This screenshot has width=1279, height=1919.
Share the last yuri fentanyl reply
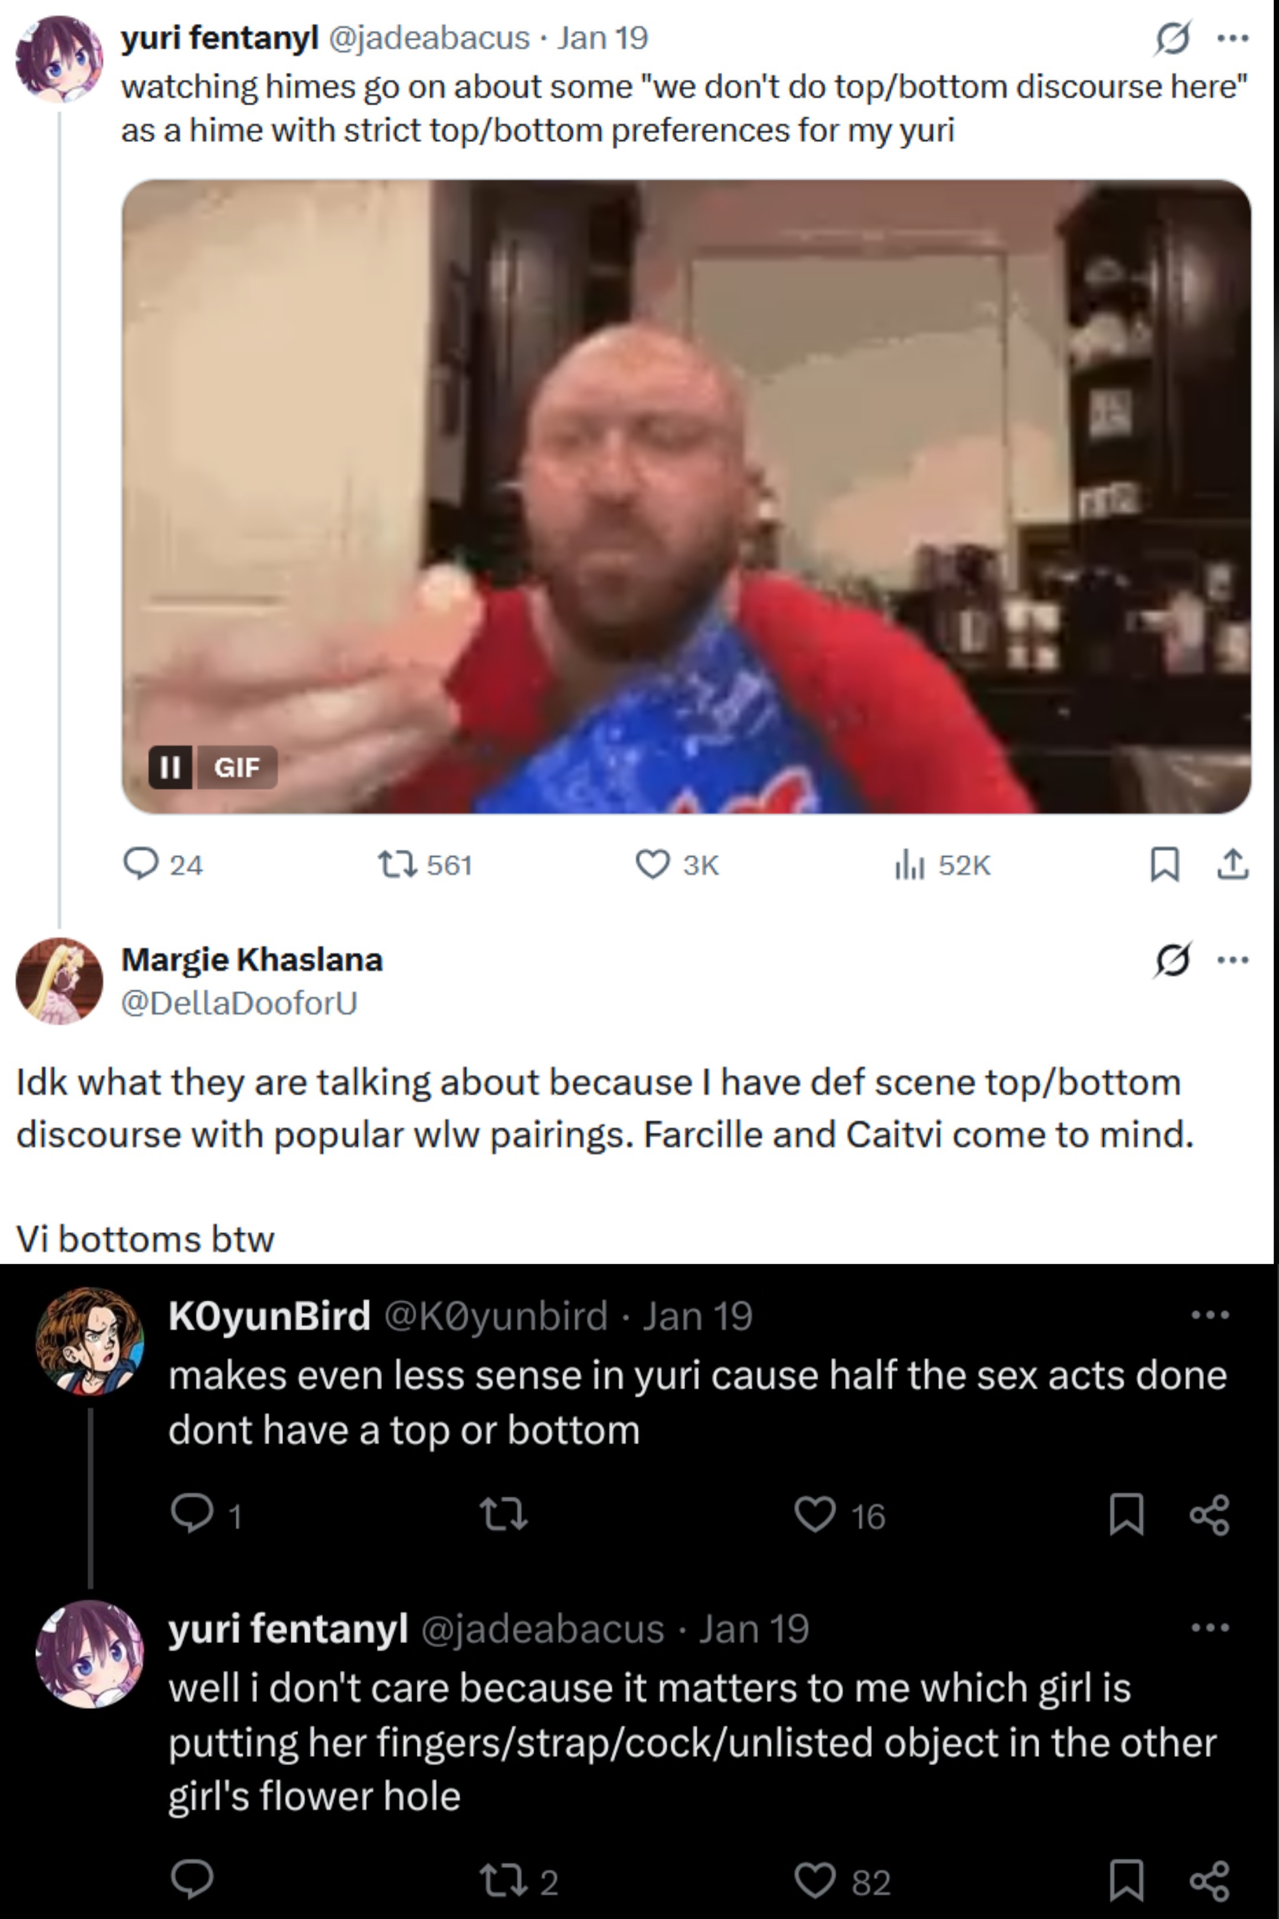[x=1210, y=1881]
